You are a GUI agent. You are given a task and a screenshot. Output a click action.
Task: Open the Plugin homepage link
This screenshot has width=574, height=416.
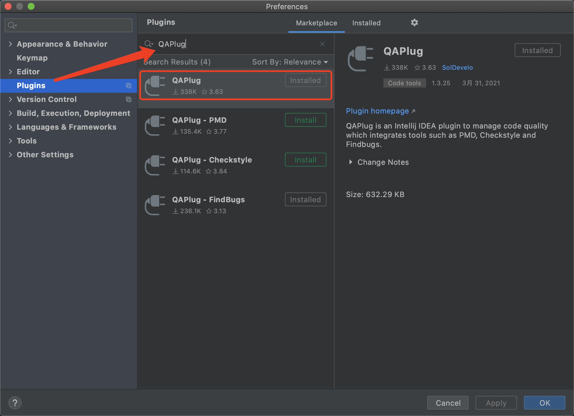[x=377, y=111]
